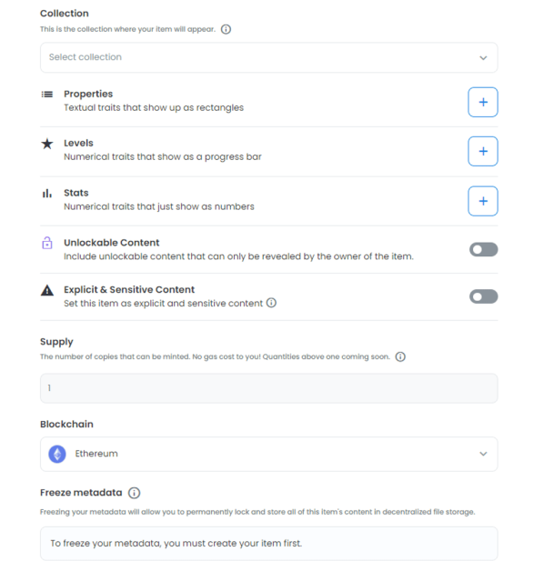Add a new Properties trait
554x571 pixels.
coord(483,103)
